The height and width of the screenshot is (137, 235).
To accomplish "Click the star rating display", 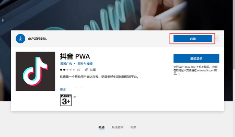I will [x=67, y=70].
